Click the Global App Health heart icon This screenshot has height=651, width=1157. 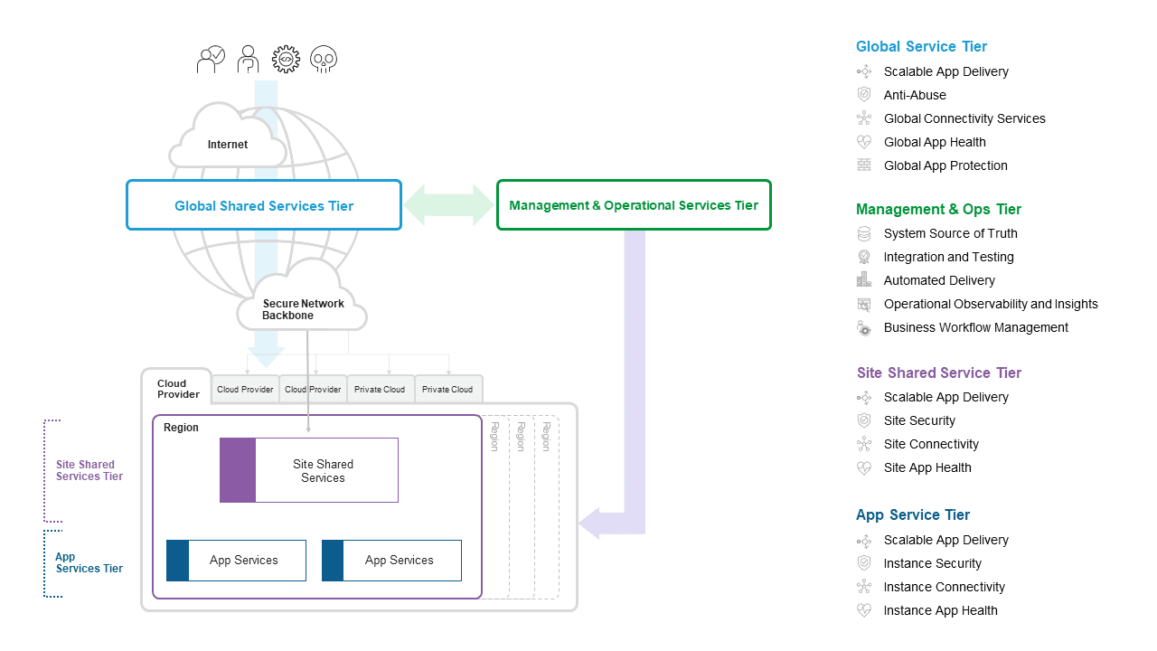tap(864, 142)
